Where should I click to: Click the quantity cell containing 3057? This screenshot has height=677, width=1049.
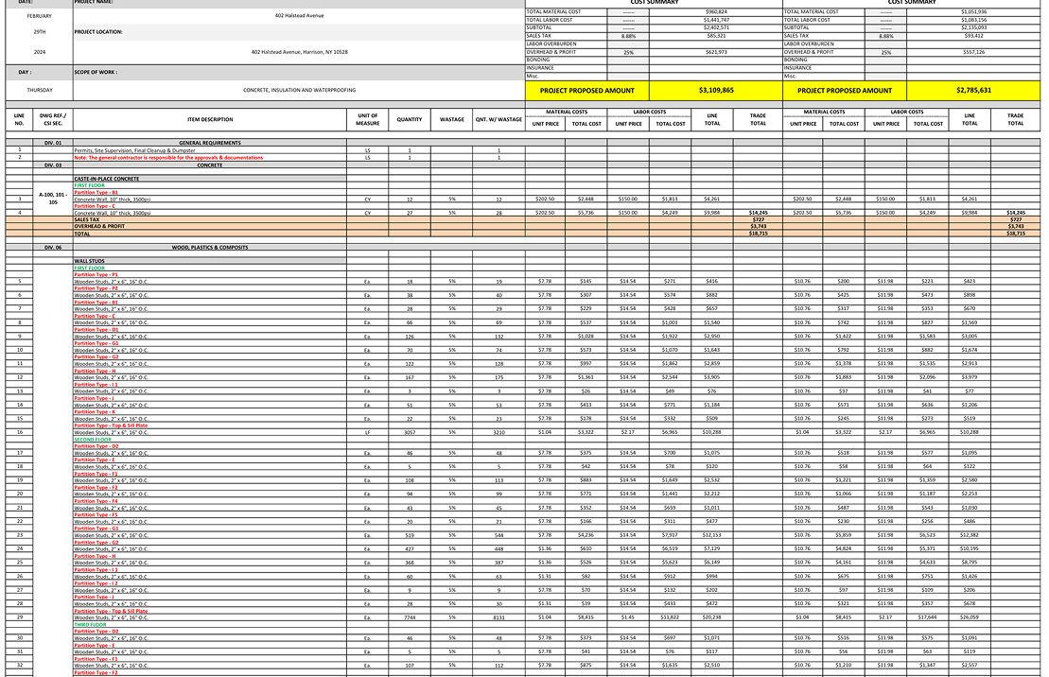point(410,432)
